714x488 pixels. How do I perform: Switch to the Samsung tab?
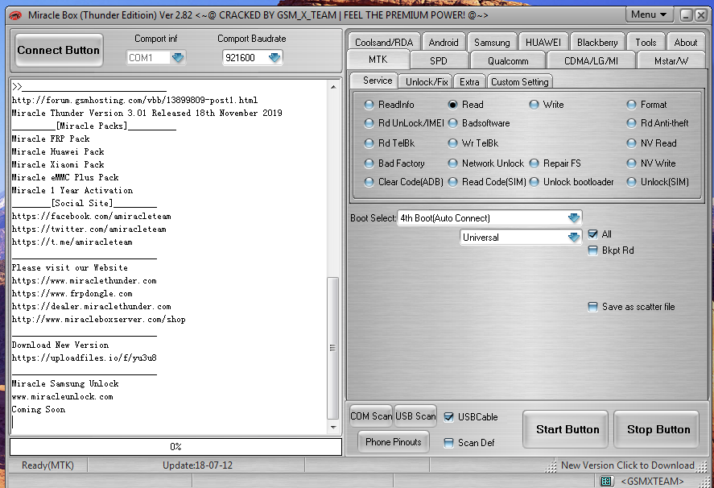pyautogui.click(x=492, y=43)
